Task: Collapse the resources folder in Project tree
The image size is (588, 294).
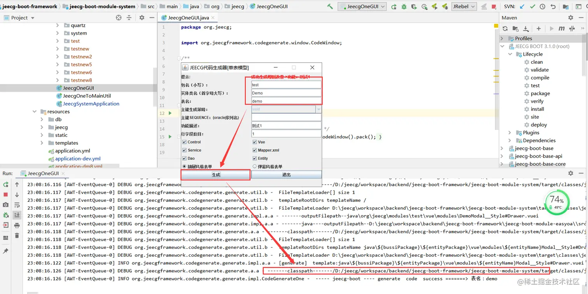Action: click(x=34, y=112)
